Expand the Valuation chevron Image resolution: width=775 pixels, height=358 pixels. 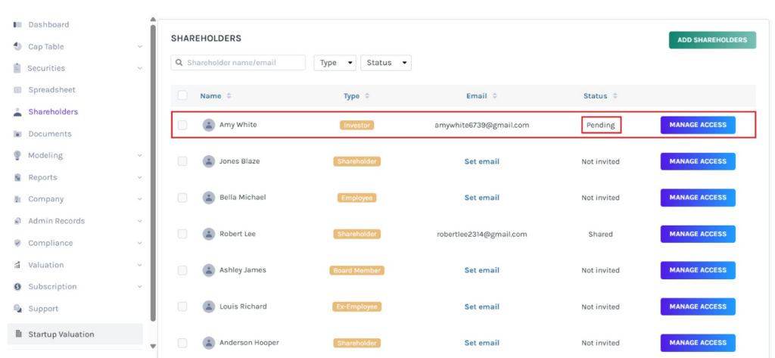[140, 265]
